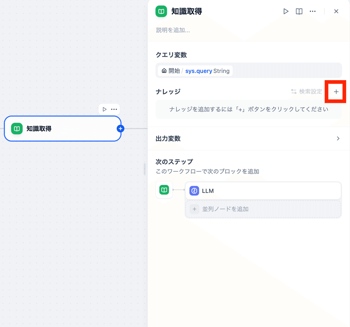Click the home icon beside 開始

(x=164, y=71)
